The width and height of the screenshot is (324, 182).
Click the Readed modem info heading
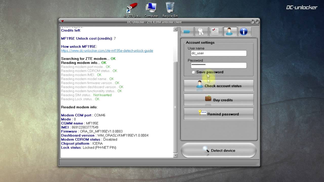click(x=79, y=107)
